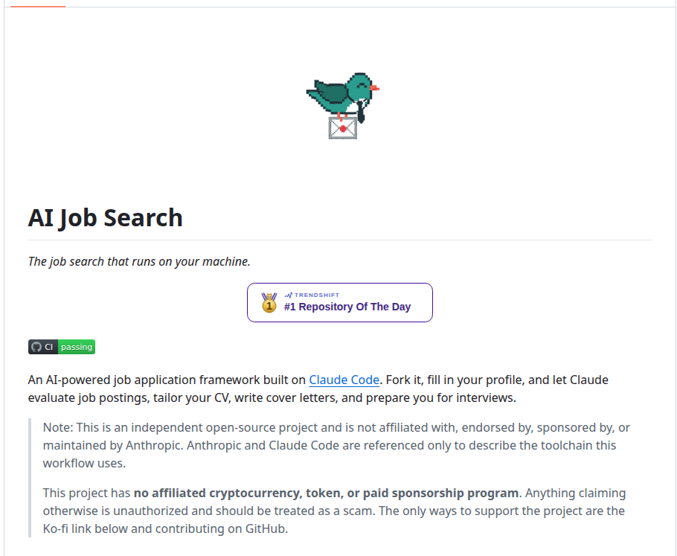Open the Claude Code hyperlink
The image size is (677, 556).
click(x=344, y=380)
